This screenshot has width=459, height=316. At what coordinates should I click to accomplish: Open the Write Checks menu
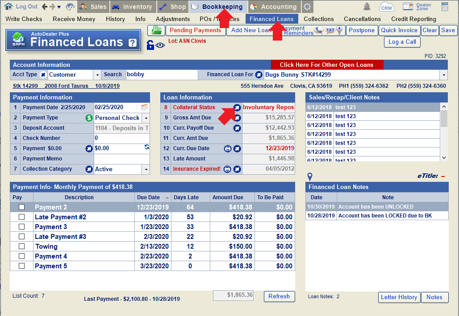pos(24,19)
